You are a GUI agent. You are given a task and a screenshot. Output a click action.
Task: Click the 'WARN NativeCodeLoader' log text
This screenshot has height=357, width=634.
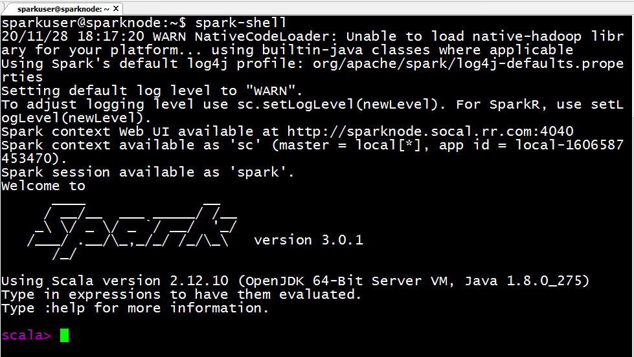coord(244,36)
